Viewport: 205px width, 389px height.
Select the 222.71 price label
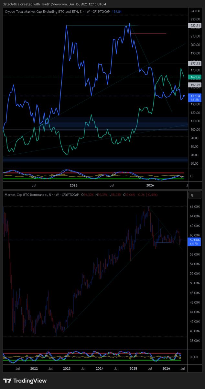(x=195, y=25)
